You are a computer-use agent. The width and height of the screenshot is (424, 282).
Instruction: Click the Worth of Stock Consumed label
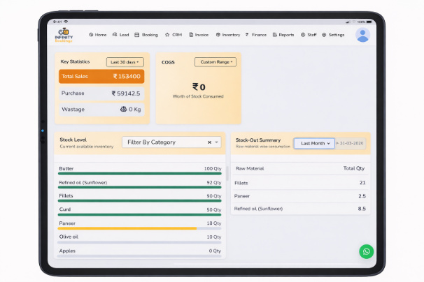(x=198, y=96)
